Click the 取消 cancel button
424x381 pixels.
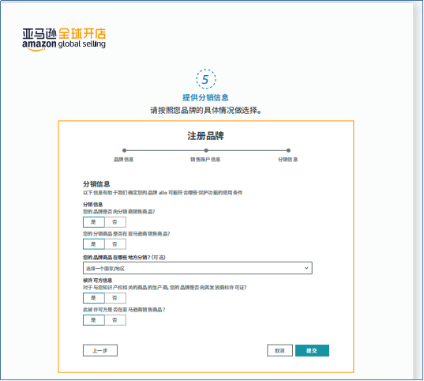[280, 350]
